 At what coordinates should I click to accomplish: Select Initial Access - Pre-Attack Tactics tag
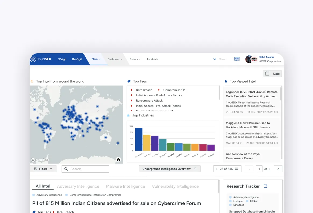158,106
